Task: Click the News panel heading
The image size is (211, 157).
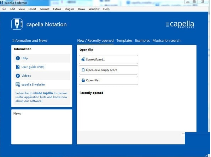Action: coord(17,114)
